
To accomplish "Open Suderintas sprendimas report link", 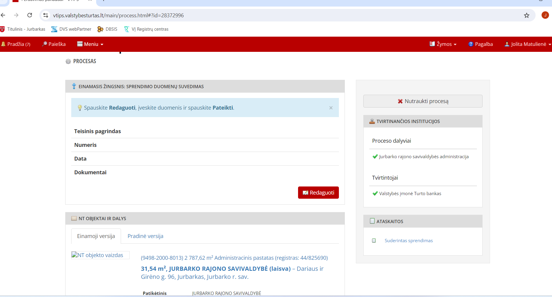I will pos(408,241).
